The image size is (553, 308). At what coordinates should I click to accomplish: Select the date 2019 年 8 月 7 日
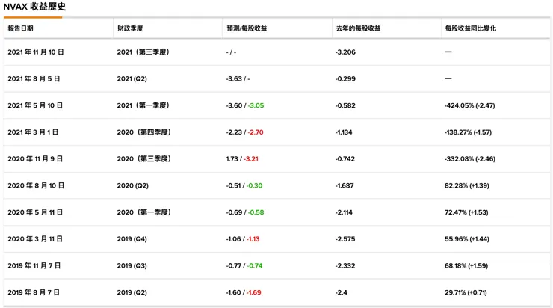click(34, 292)
